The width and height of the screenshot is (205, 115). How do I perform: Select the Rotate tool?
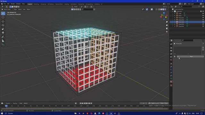click(x=3, y=25)
